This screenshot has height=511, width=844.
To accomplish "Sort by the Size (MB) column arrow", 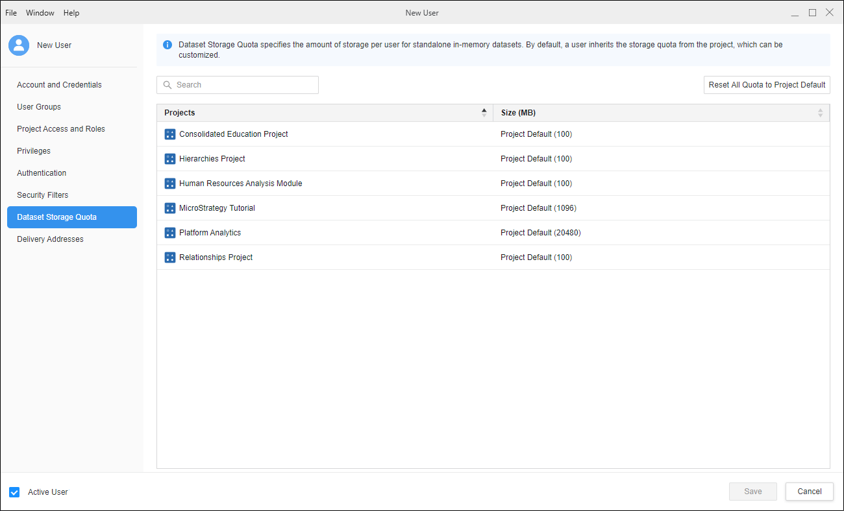I will coord(820,113).
